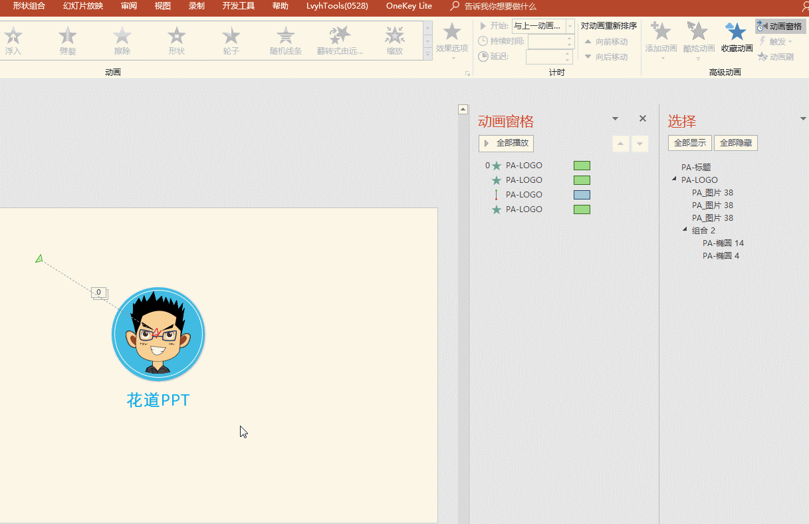Screen dimensions: 809x524
Task: Open the 开始 timing dropdown
Action: [570, 26]
